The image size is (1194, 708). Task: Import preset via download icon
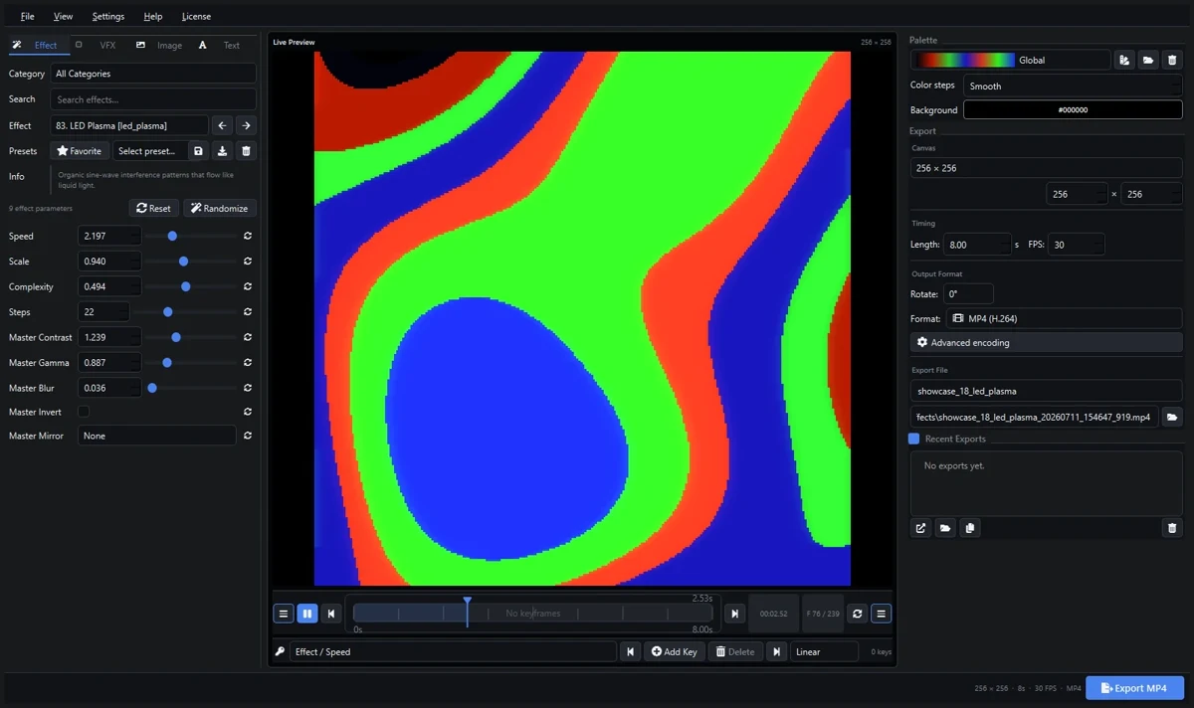222,151
